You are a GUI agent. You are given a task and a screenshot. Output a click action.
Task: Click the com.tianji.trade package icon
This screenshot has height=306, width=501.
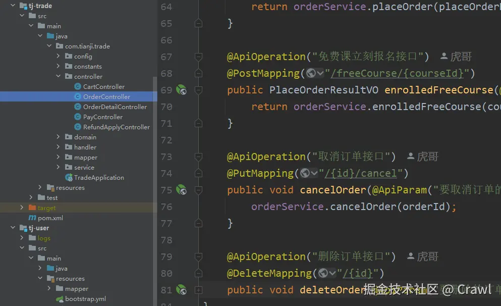[60, 46]
